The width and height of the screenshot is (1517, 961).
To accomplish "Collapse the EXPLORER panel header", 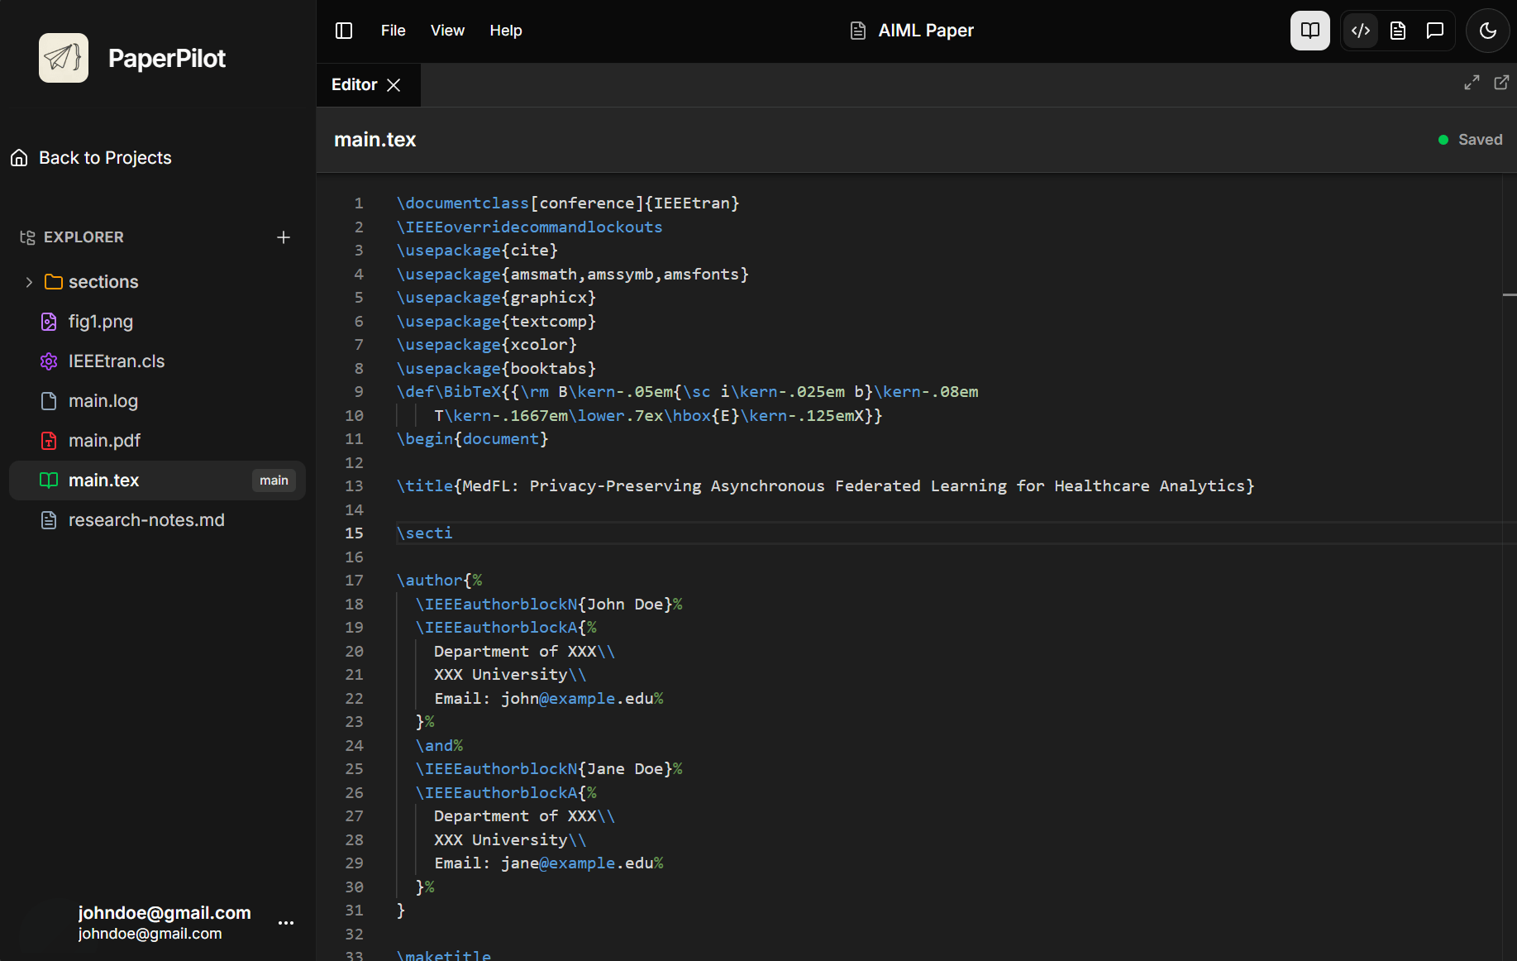I will pos(83,237).
